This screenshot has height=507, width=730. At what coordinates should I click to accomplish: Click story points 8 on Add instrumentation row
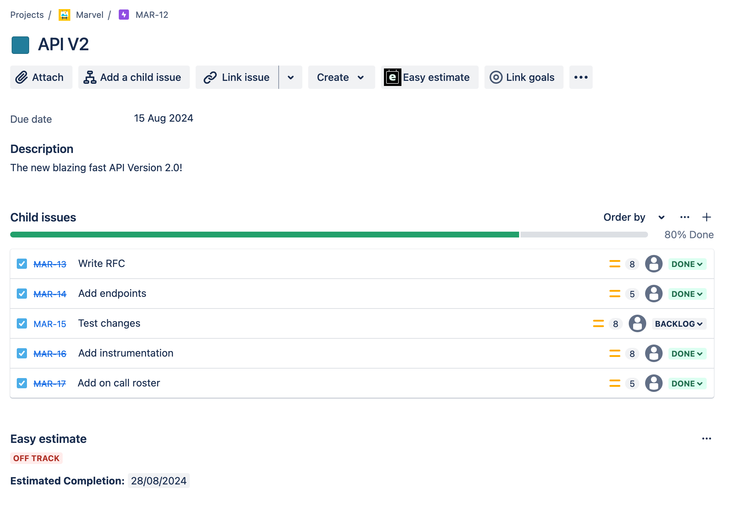point(632,354)
